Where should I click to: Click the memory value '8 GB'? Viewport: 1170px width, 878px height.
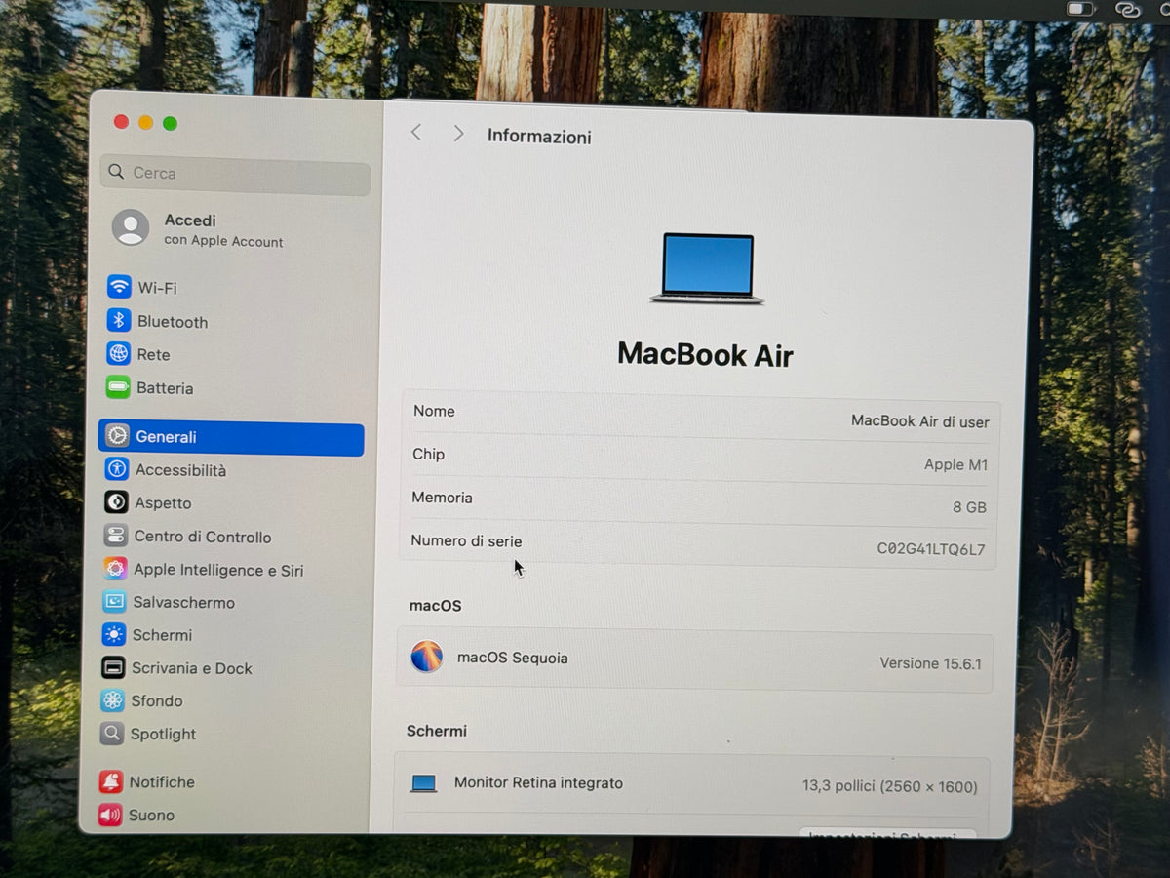click(969, 507)
